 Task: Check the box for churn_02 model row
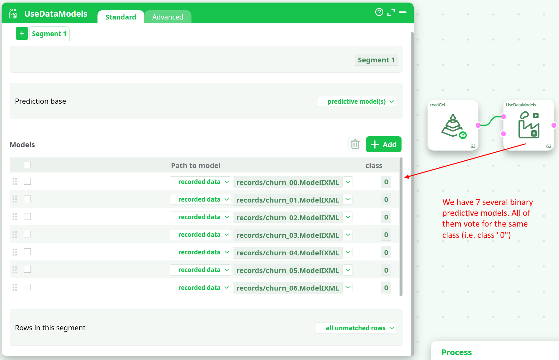pos(28,217)
